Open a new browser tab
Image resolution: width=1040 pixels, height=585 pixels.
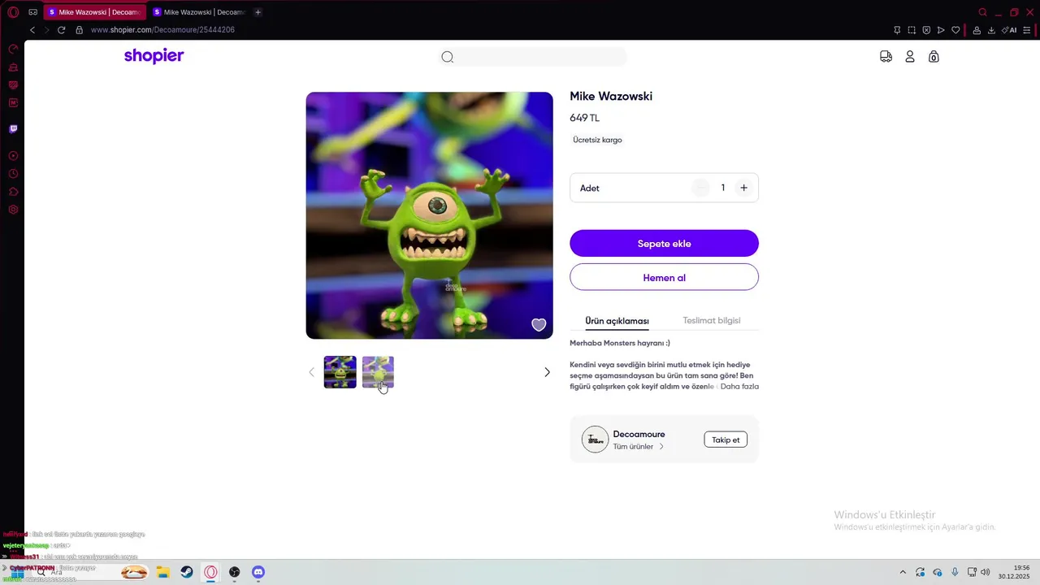pyautogui.click(x=258, y=12)
